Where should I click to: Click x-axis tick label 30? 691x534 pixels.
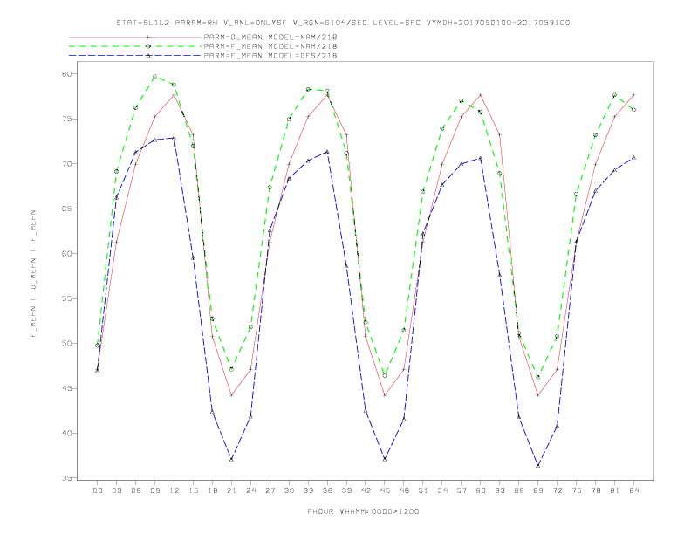[x=289, y=490]
